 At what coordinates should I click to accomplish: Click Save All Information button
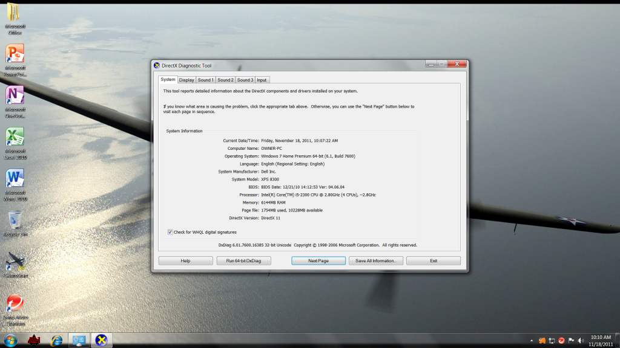click(x=375, y=261)
